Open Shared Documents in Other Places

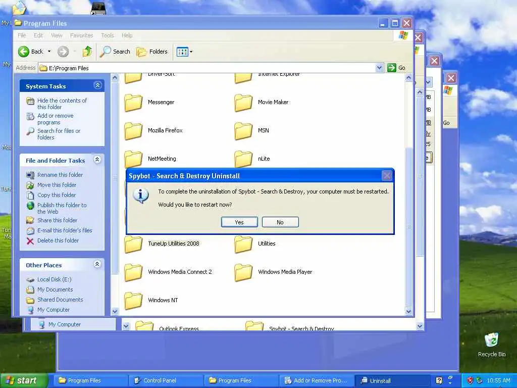[x=60, y=300]
